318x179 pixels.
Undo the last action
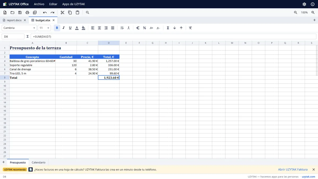[x=45, y=12]
